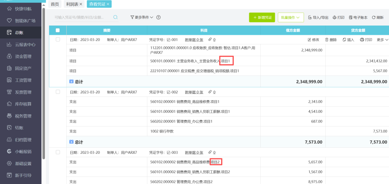The image size is (389, 184).
Task: Click the 总计 icon under 记-002
Action: click(x=71, y=142)
